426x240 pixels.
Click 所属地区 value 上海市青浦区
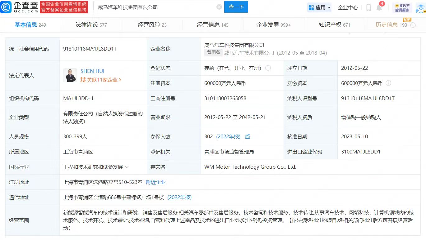click(x=78, y=152)
